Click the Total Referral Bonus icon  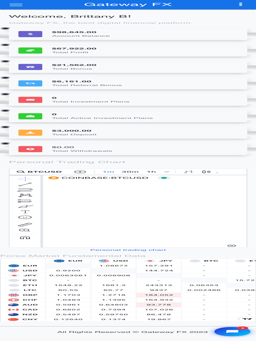click(x=30, y=83)
